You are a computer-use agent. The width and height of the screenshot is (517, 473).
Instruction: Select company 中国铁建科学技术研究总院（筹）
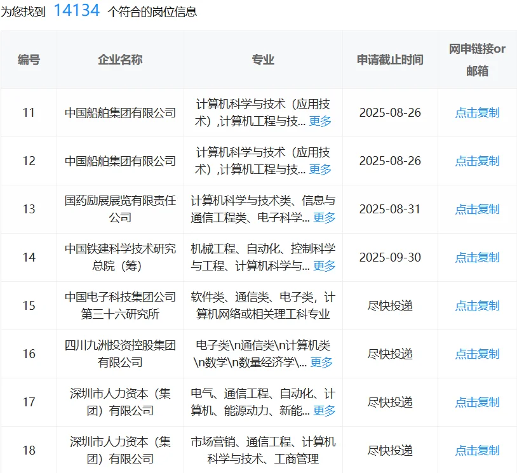pyautogui.click(x=120, y=257)
